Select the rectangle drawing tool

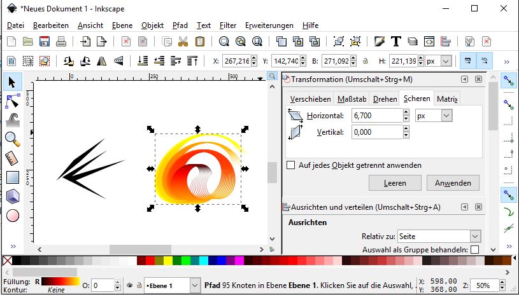click(12, 177)
